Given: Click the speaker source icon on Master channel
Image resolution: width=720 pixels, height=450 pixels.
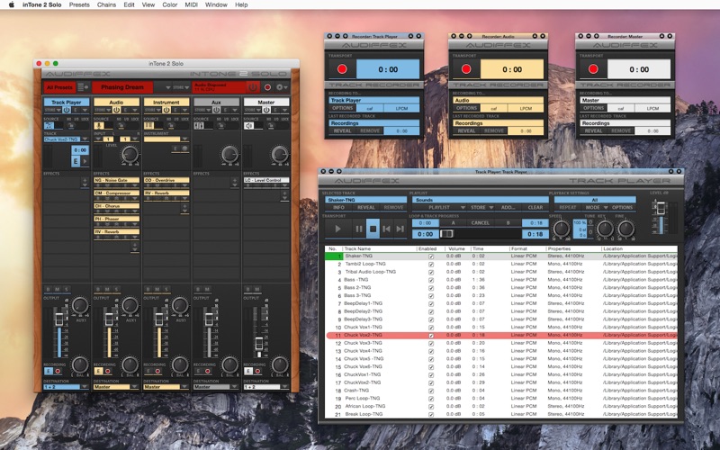Looking at the screenshot, I should 249,125.
